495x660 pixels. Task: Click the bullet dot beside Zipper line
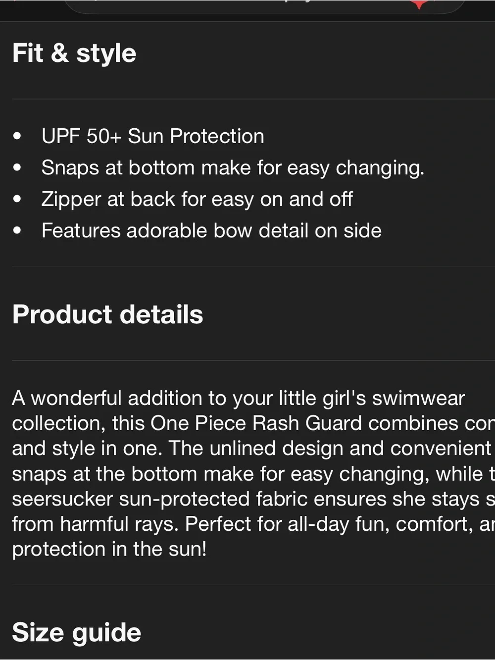point(18,200)
